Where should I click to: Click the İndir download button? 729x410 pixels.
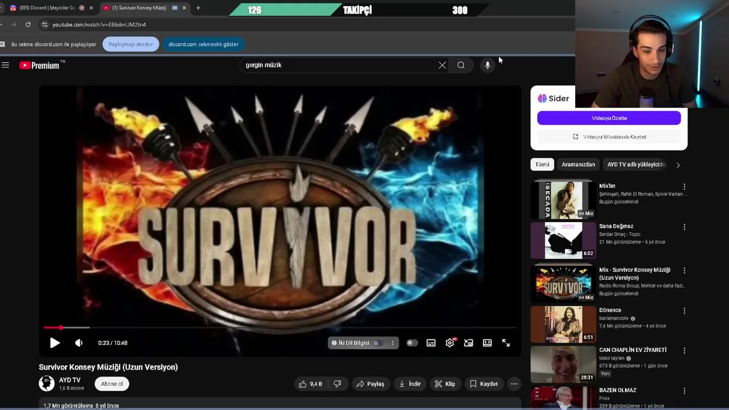pos(409,384)
